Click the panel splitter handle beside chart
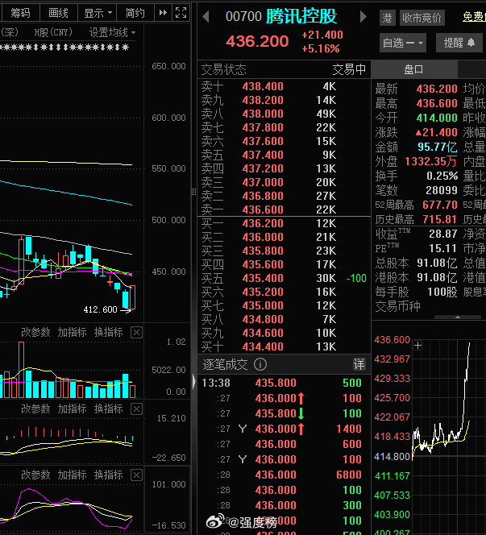486x535 pixels. pyautogui.click(x=193, y=192)
